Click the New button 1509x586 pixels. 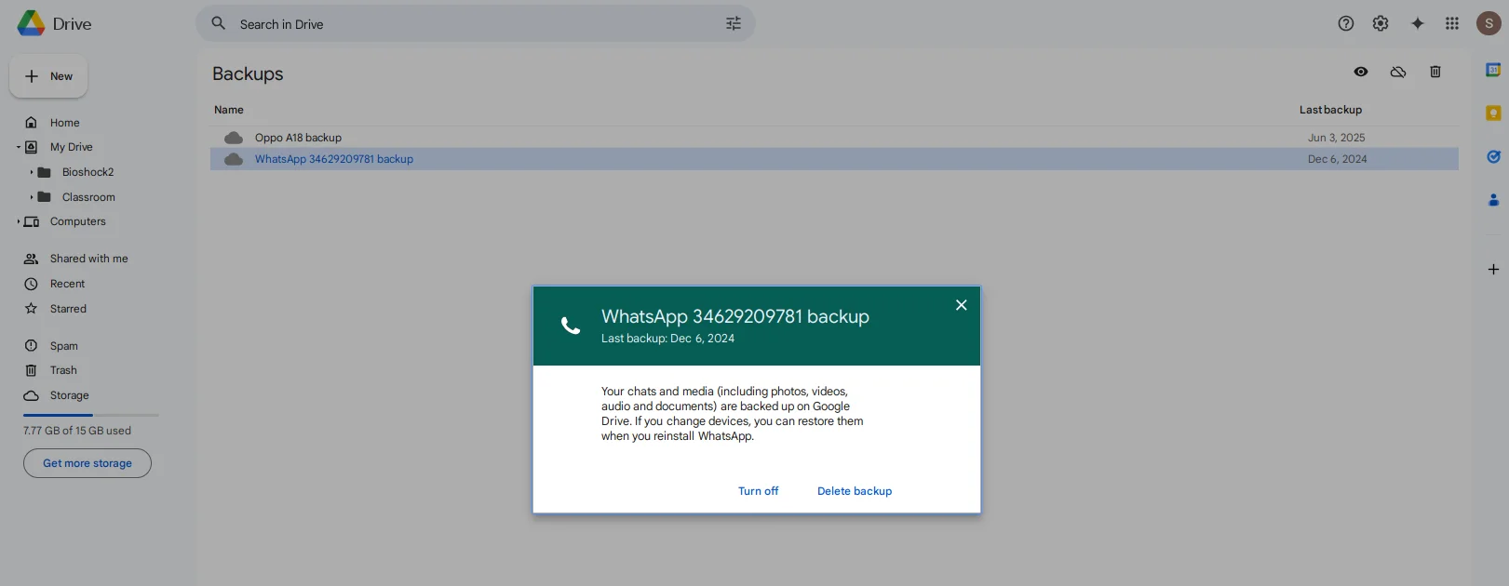(x=48, y=76)
